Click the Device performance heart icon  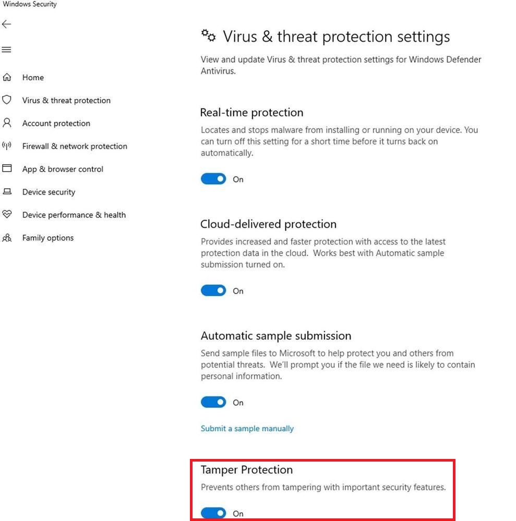(x=7, y=214)
